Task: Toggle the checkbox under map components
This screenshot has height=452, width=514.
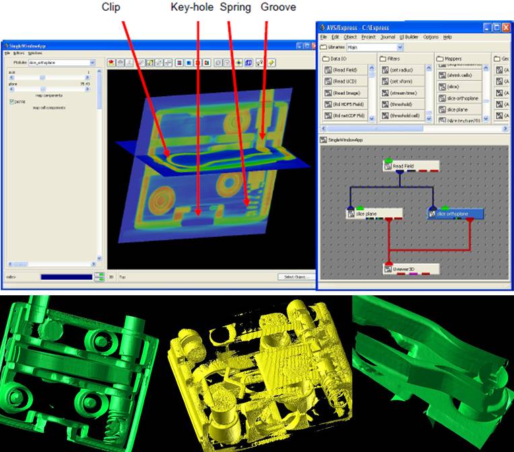Action: click(12, 102)
